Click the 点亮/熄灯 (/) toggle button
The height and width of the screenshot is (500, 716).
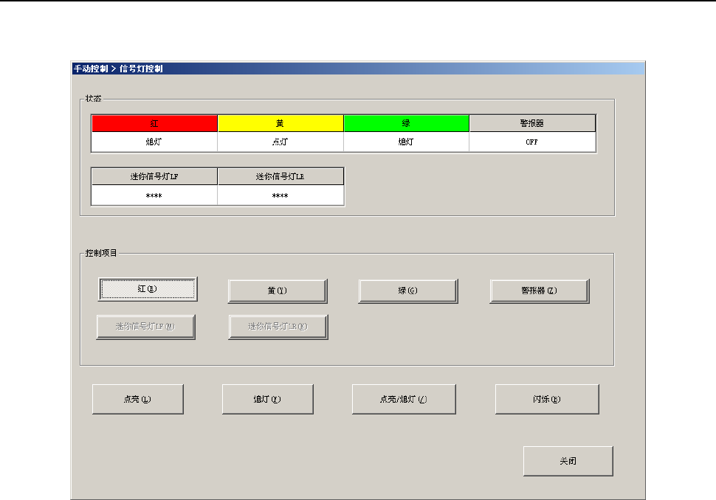tap(404, 399)
